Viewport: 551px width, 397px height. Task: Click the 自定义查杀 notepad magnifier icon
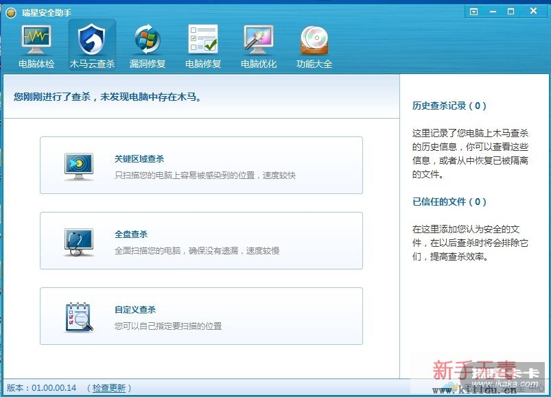(79, 317)
